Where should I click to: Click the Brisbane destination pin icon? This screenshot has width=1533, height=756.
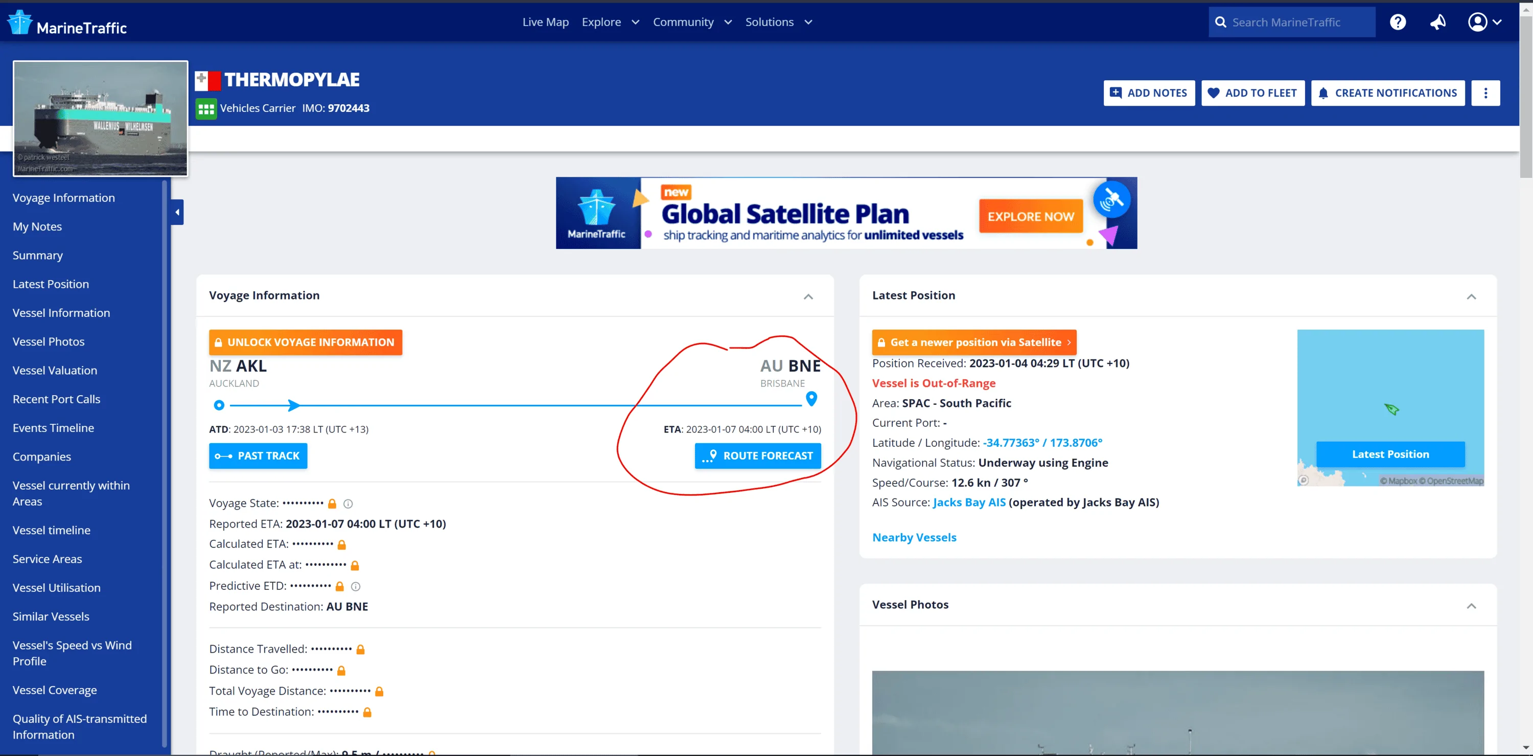(811, 398)
